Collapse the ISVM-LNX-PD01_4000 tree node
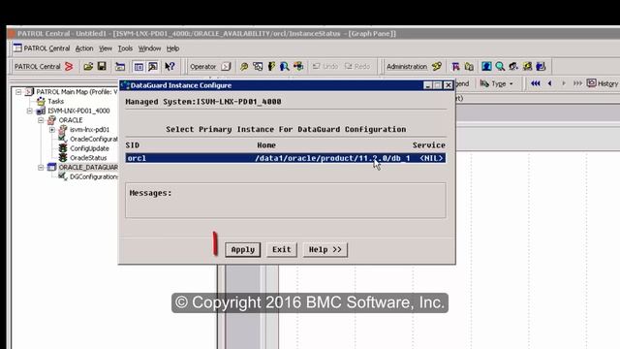Image resolution: width=620 pixels, height=349 pixels. pyautogui.click(x=30, y=111)
